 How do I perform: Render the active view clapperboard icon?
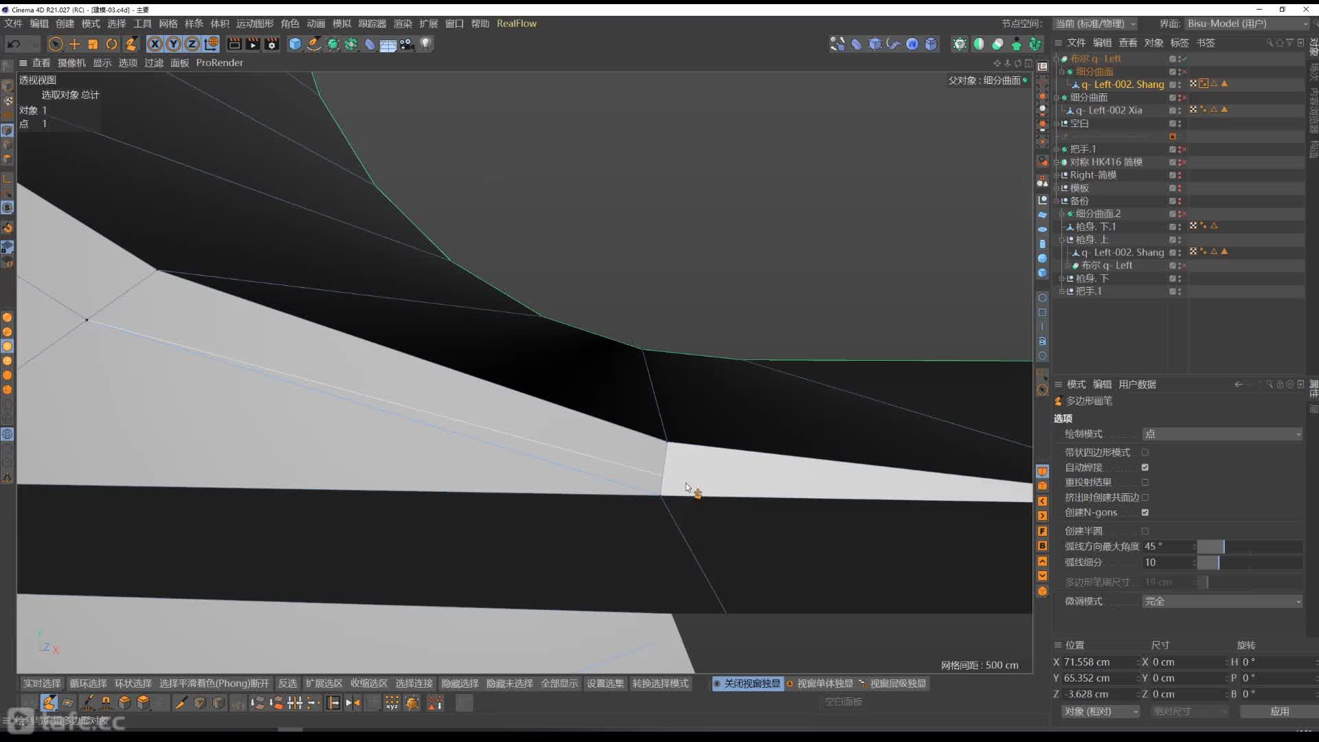[234, 44]
